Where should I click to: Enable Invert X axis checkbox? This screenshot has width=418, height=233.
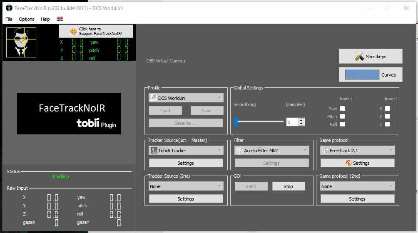(x=388, y=108)
